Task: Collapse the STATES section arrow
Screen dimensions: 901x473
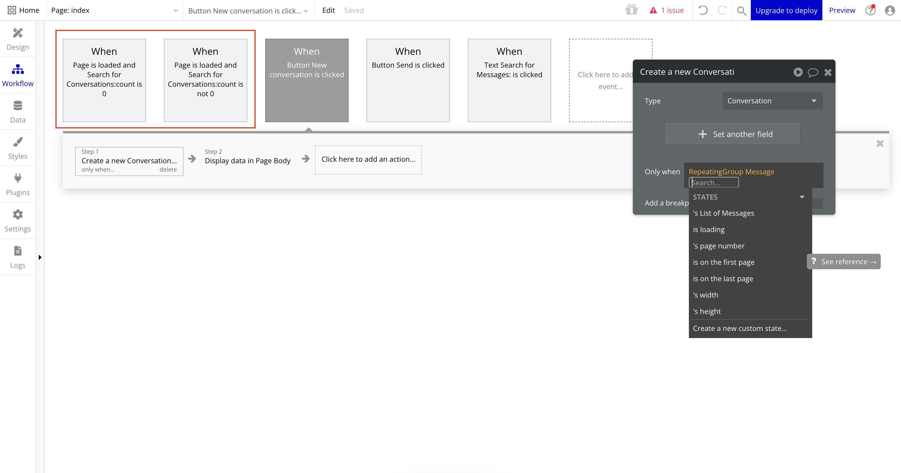Action: (802, 197)
